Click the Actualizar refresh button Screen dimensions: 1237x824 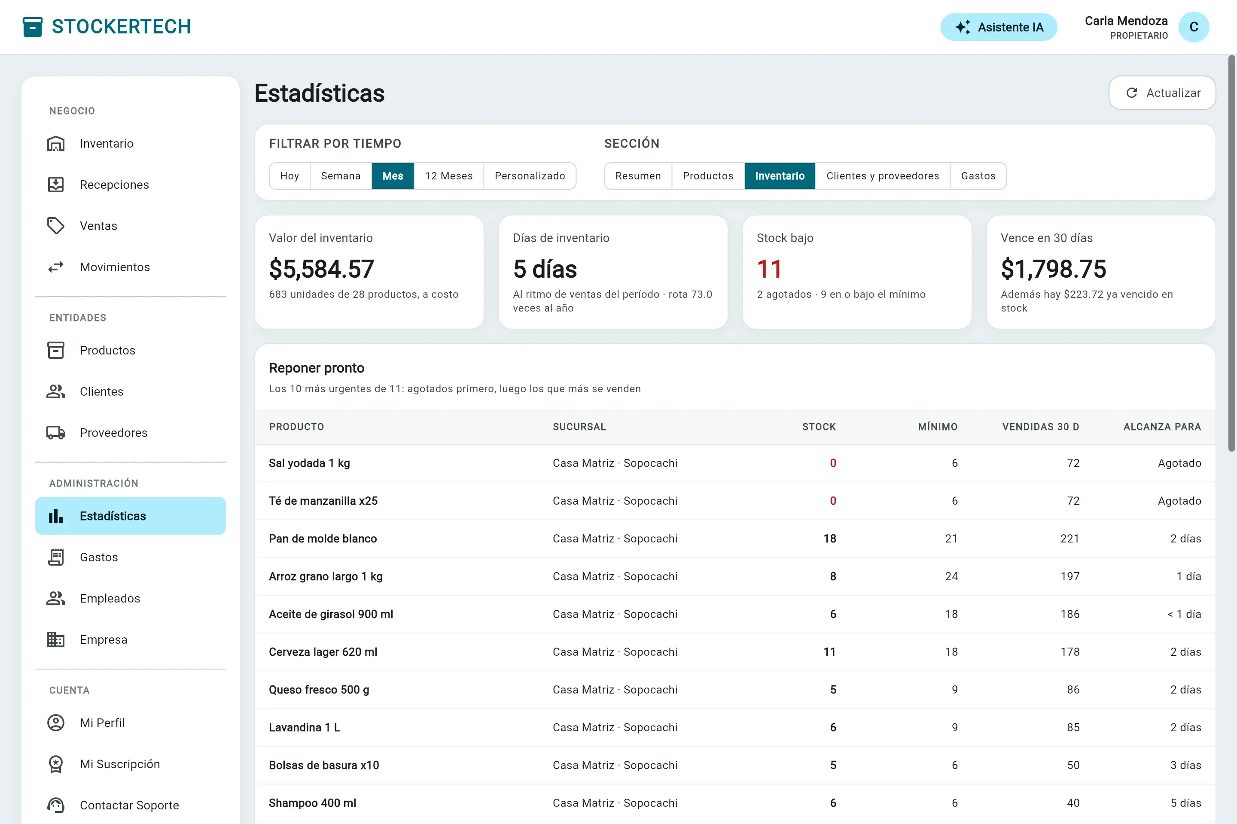coord(1162,93)
